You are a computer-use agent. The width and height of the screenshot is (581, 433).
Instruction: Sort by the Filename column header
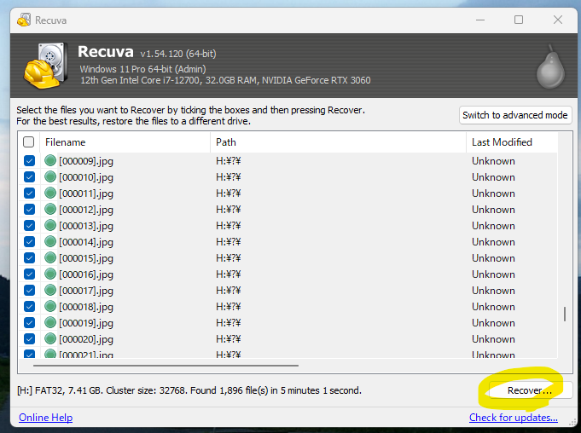tap(125, 142)
